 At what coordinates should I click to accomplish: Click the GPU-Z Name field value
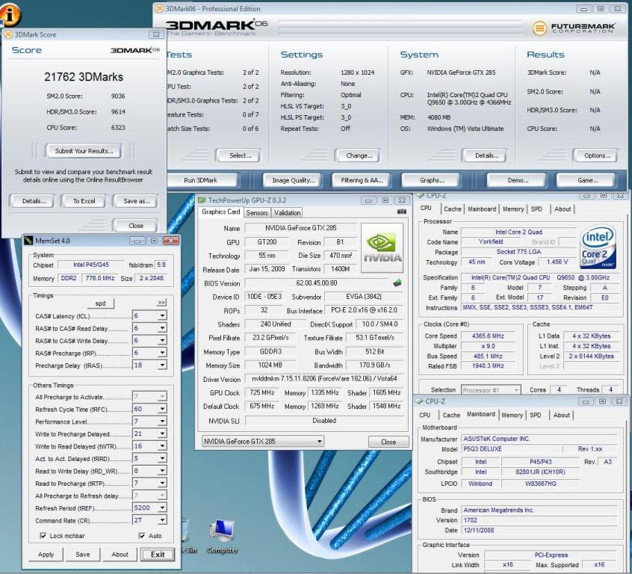pos(300,228)
